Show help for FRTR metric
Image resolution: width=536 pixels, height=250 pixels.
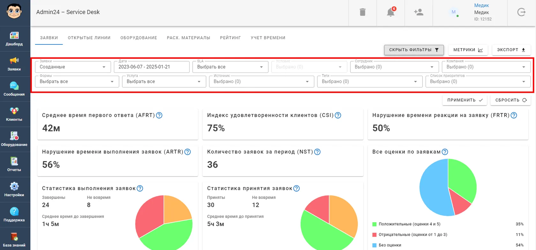tap(514, 115)
